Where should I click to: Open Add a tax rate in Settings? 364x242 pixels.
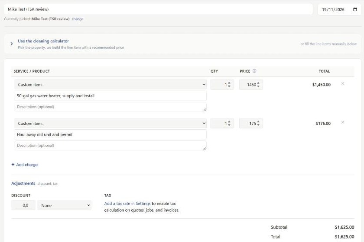(x=127, y=204)
